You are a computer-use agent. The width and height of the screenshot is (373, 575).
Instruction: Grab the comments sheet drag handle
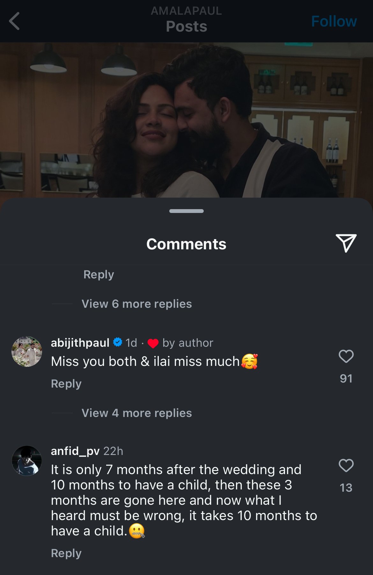186,211
